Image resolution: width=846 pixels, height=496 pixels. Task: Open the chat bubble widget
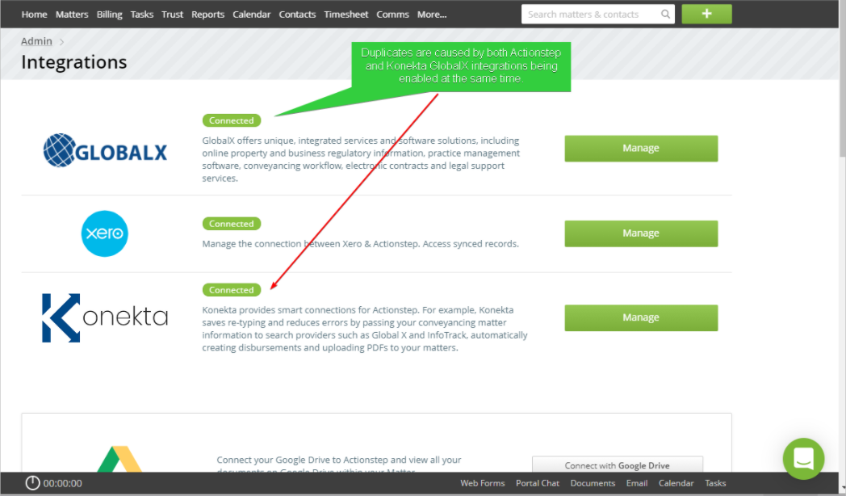pos(803,459)
